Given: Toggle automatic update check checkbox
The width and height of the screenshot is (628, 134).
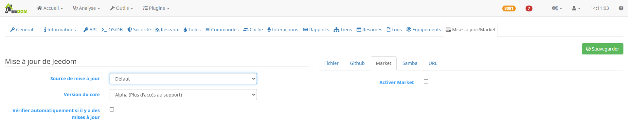Looking at the screenshot, I should tap(112, 110).
